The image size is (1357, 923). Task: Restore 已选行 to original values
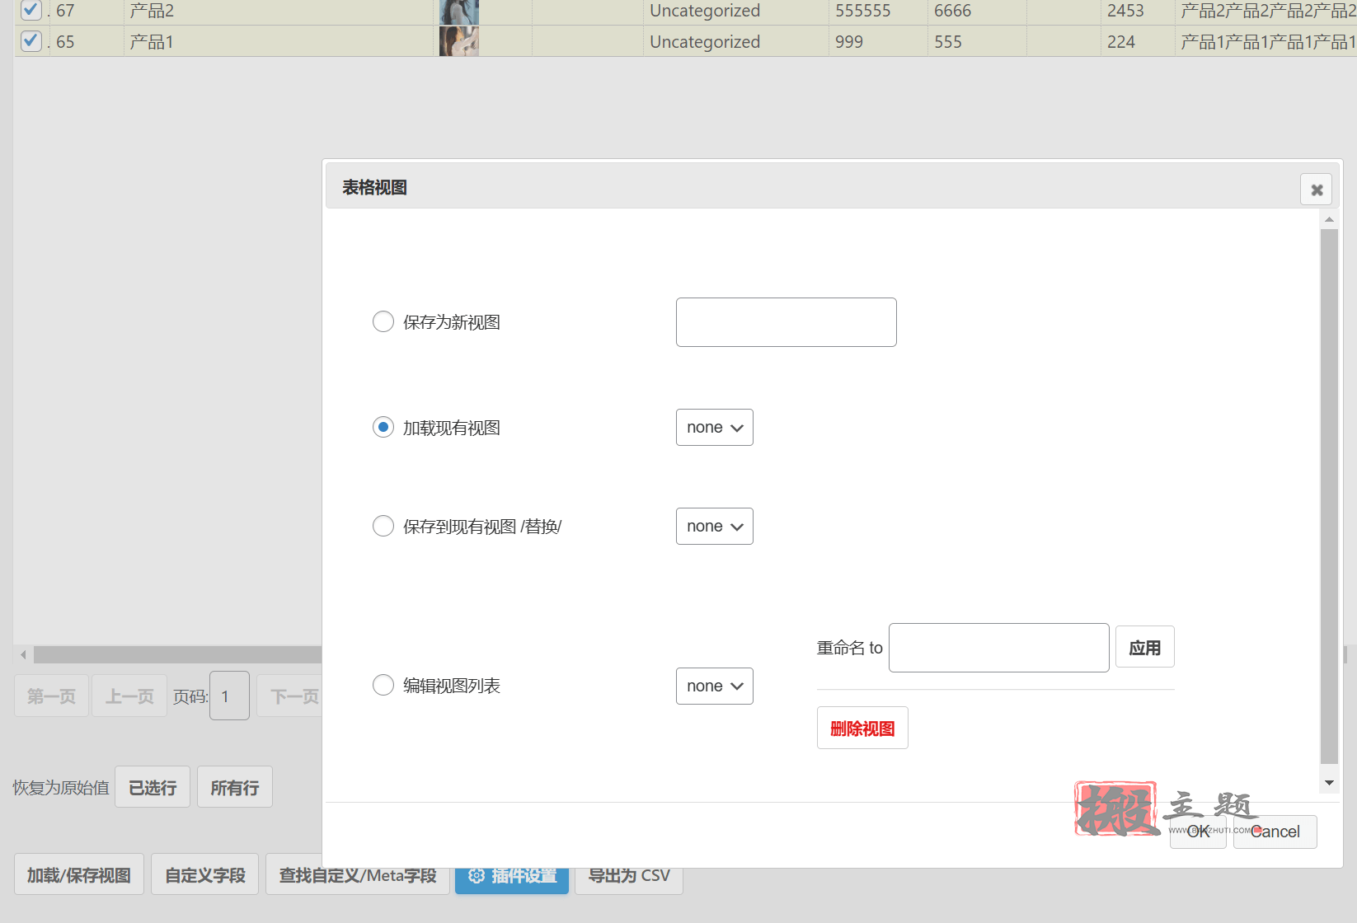point(153,787)
